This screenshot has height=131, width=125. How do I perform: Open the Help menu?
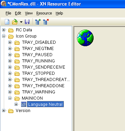coord(59,13)
